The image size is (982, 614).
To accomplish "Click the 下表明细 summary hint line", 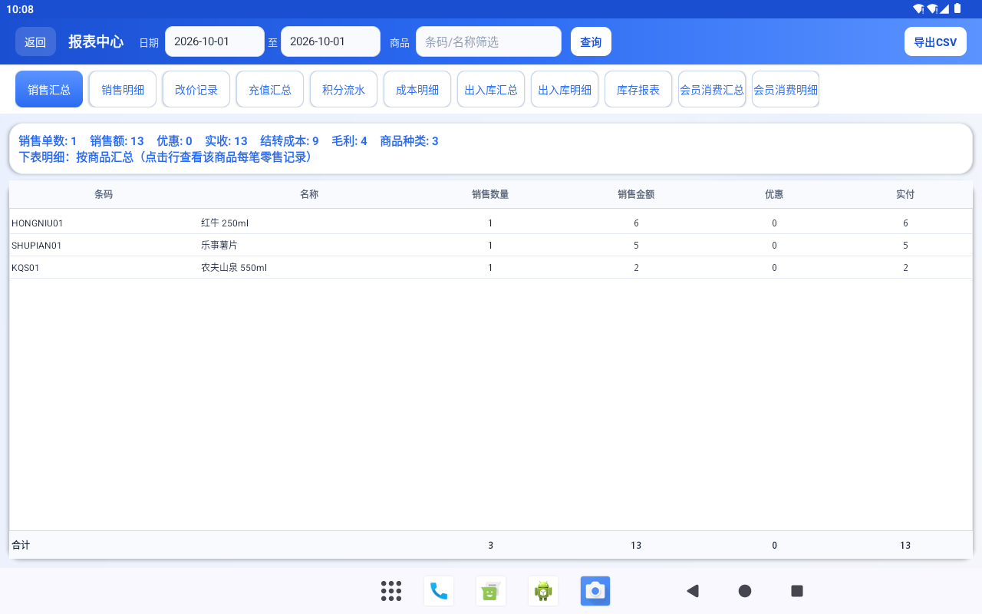I will (x=166, y=157).
